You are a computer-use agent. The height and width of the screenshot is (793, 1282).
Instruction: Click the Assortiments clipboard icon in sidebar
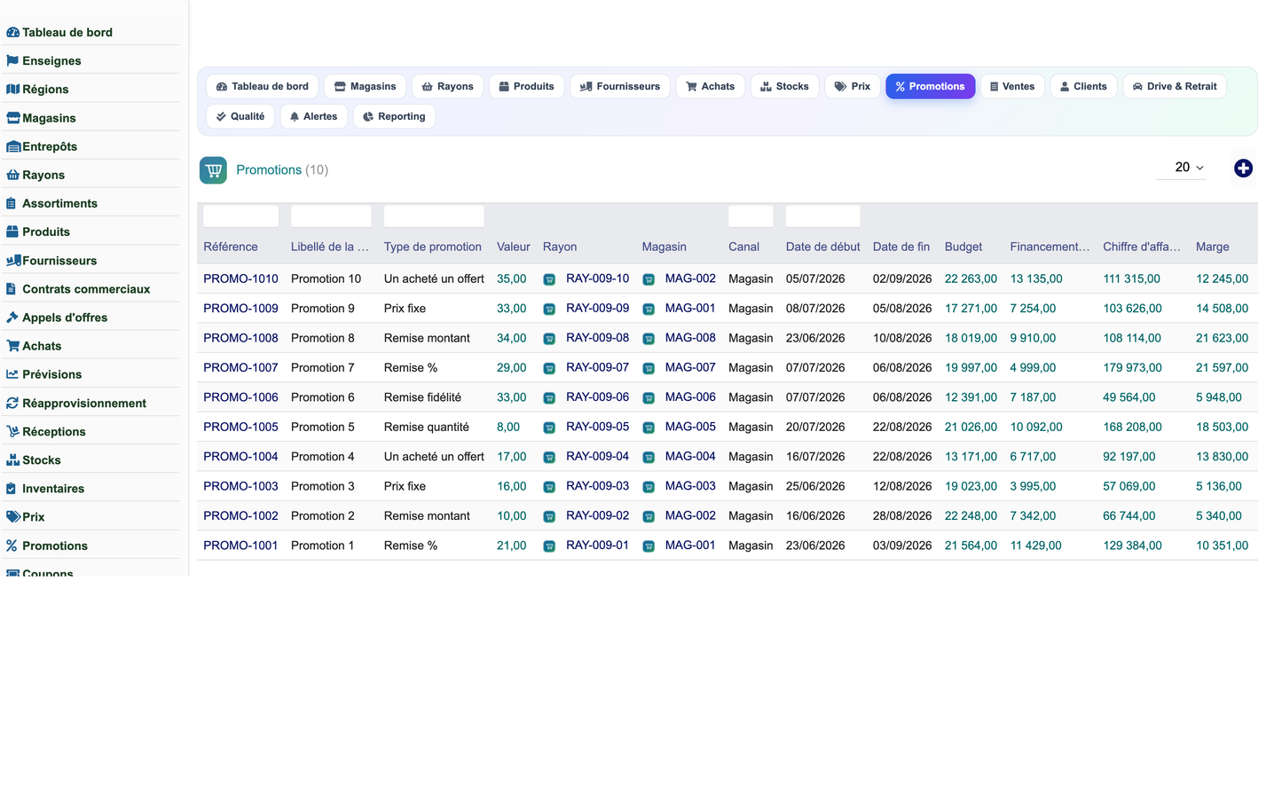pos(12,203)
